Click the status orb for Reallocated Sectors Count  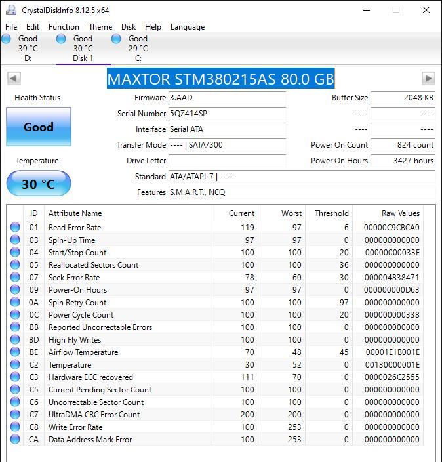click(15, 264)
